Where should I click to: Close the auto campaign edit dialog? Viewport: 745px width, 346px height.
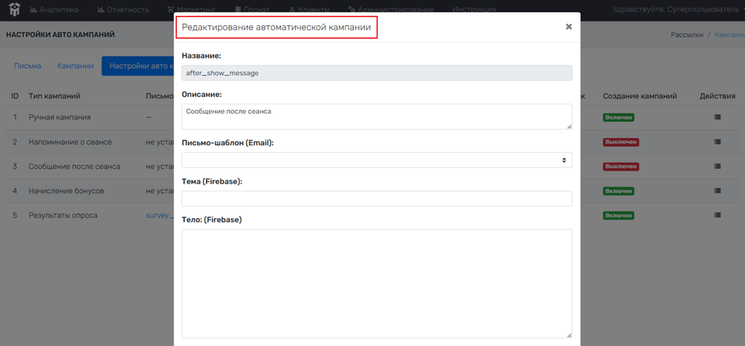click(x=568, y=27)
